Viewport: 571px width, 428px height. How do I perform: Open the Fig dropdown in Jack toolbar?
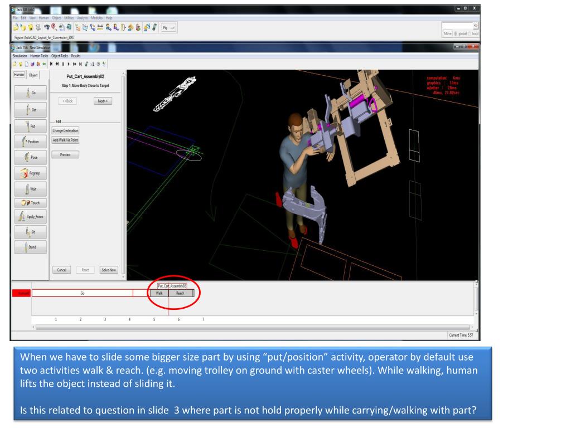[169, 28]
